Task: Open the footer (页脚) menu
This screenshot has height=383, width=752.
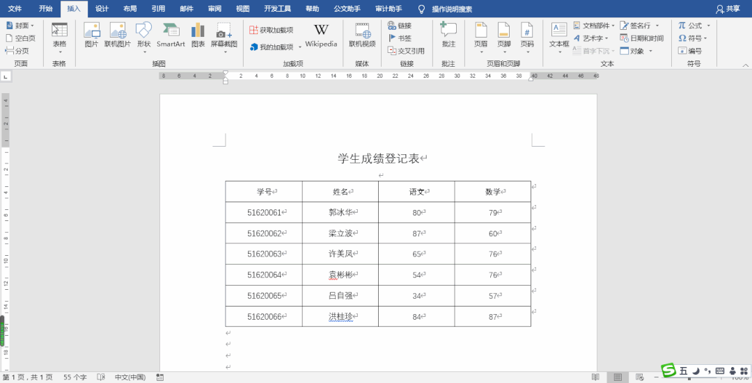Action: (x=503, y=38)
